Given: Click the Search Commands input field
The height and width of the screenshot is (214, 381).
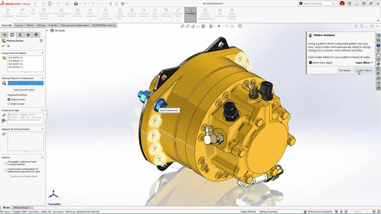Looking at the screenshot, I should (x=317, y=4).
